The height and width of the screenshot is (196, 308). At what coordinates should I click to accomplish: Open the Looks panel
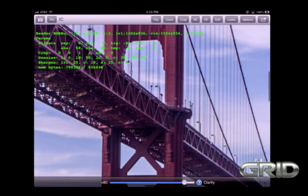coord(231,19)
